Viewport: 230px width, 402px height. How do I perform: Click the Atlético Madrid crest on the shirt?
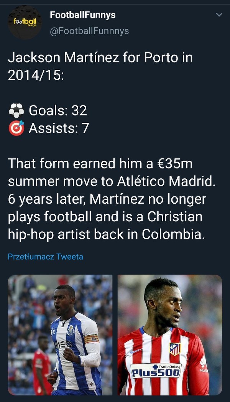coord(175,349)
